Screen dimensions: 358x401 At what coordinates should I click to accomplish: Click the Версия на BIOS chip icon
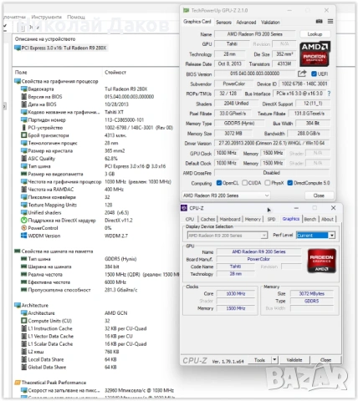coord(24,97)
